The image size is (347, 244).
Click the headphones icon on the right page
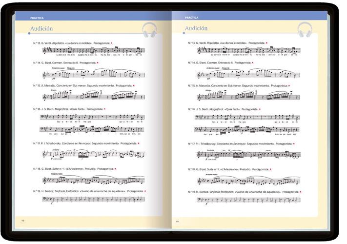tap(305, 30)
